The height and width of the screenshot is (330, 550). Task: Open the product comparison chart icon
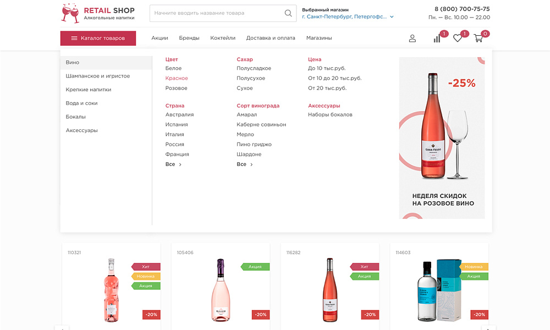437,38
